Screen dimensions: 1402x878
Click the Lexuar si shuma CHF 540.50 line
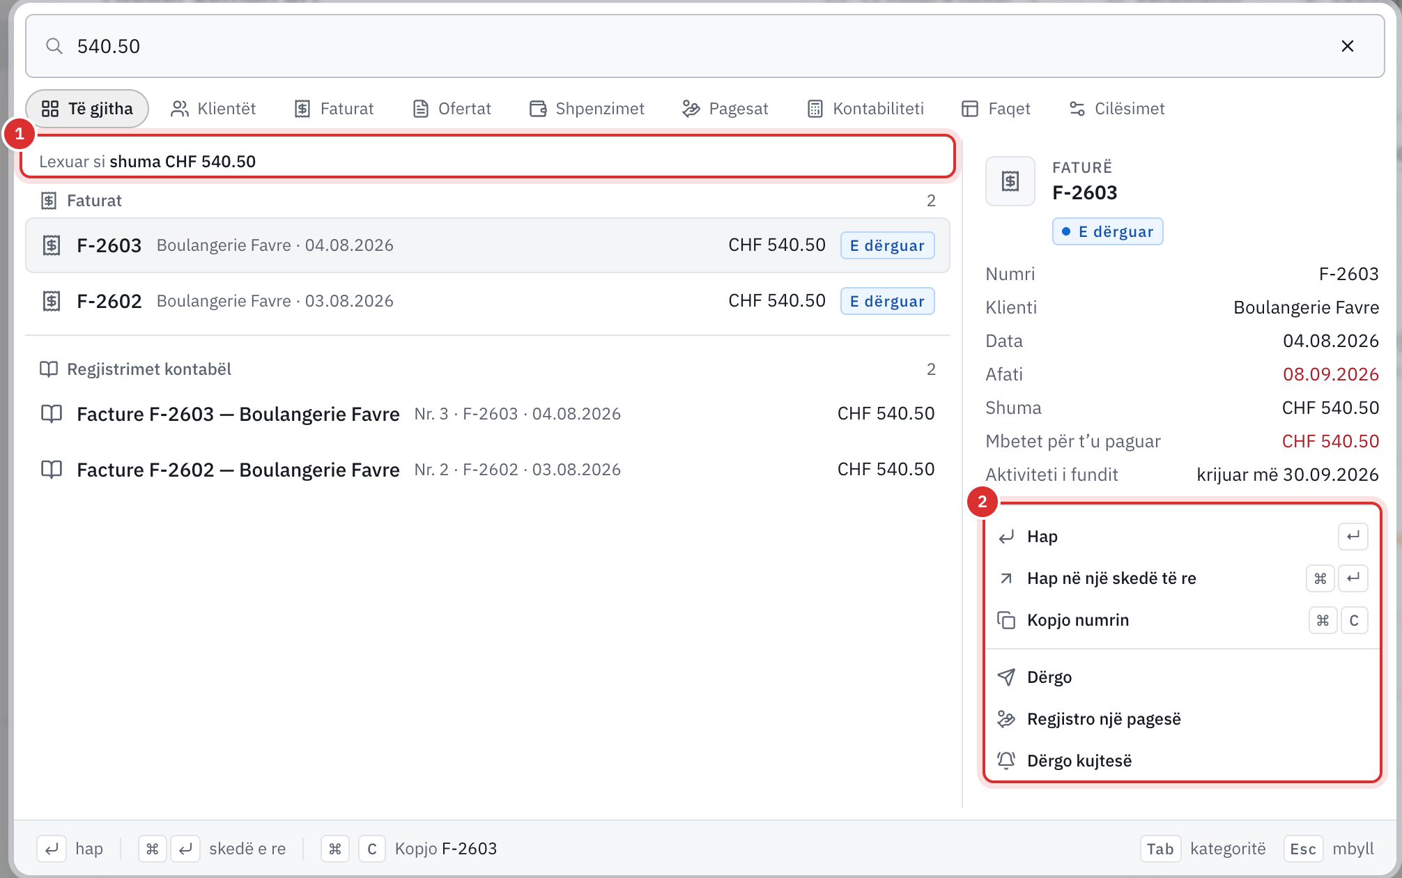click(147, 162)
